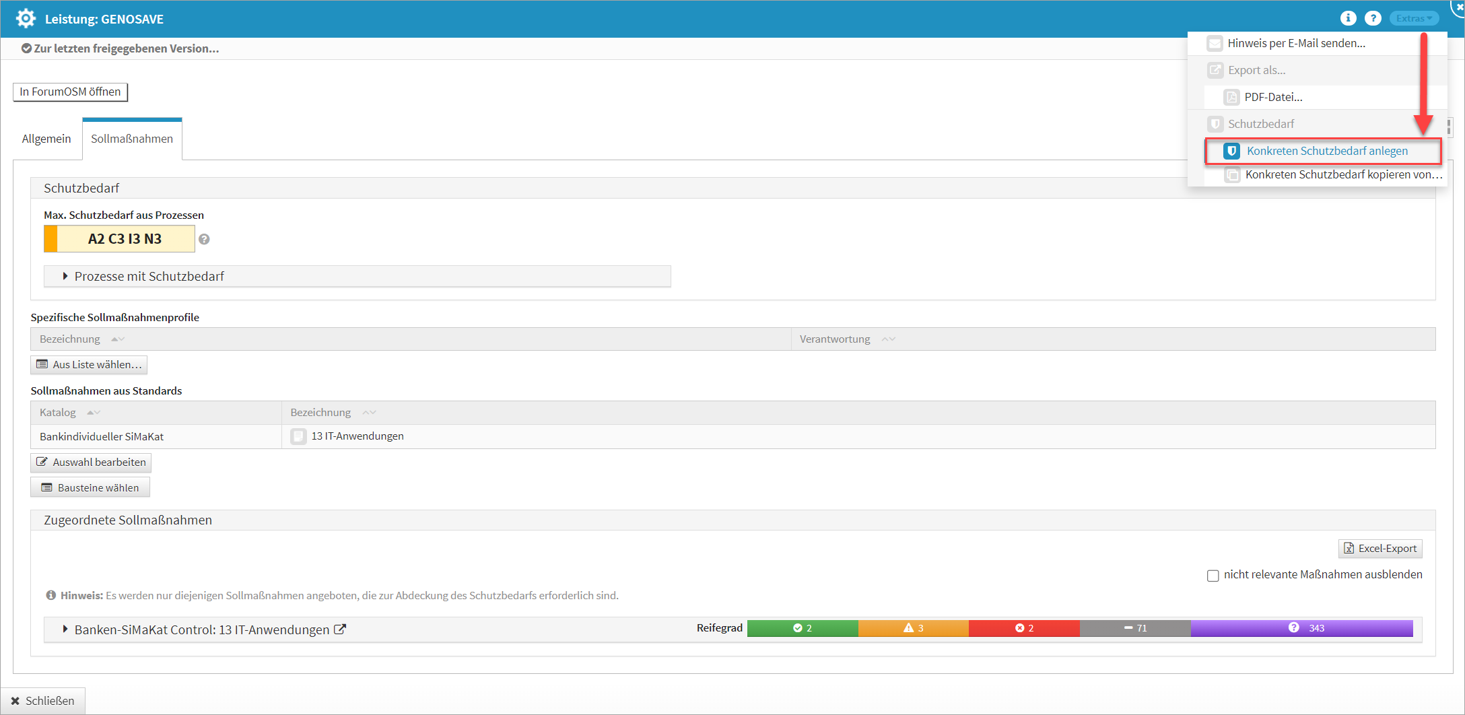The height and width of the screenshot is (715, 1465).
Task: Click help icon beside A2 C3 I3 N3
Action: (x=204, y=239)
